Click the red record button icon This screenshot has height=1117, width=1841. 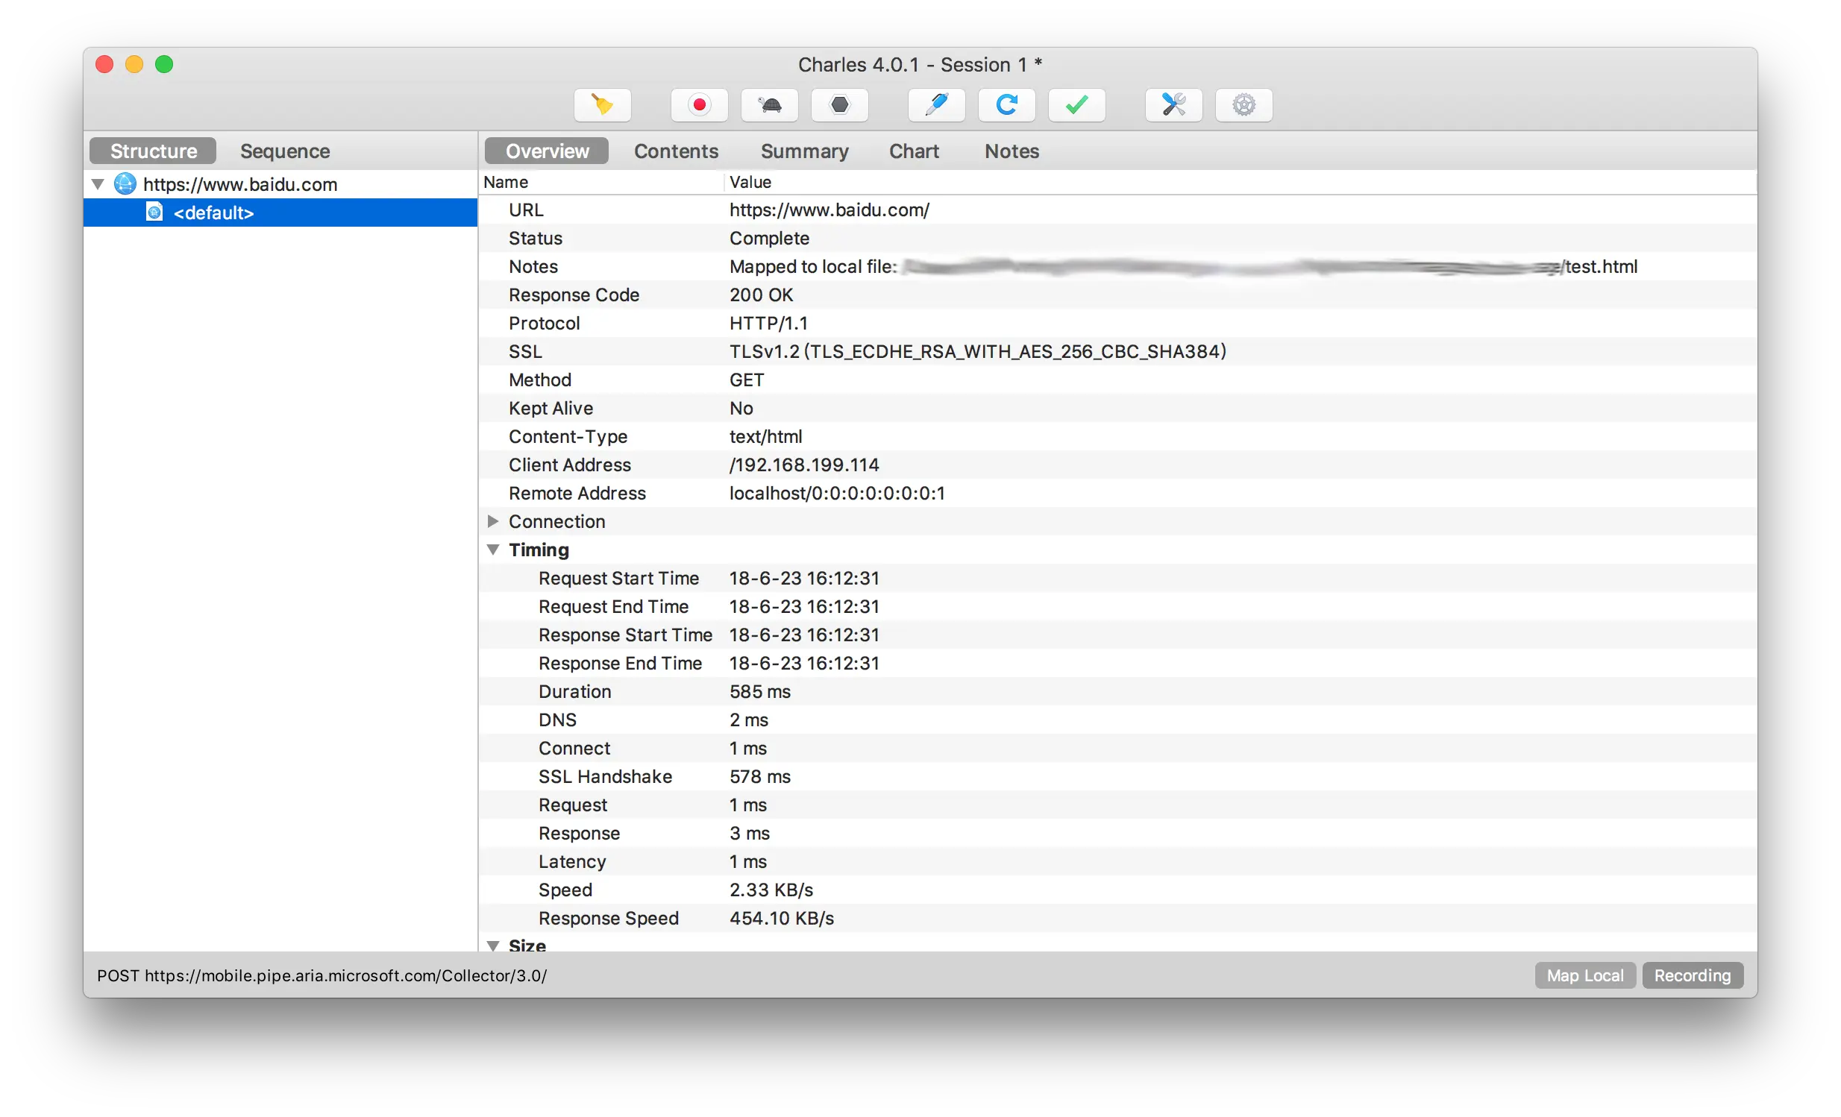pos(699,105)
